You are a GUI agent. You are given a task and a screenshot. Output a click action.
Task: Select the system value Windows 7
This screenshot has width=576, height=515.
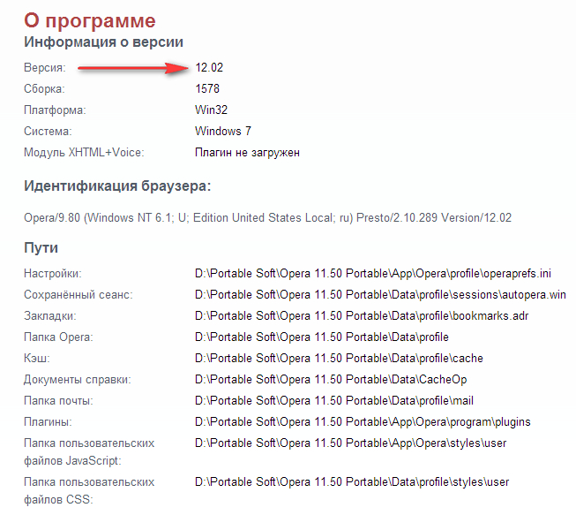click(223, 131)
